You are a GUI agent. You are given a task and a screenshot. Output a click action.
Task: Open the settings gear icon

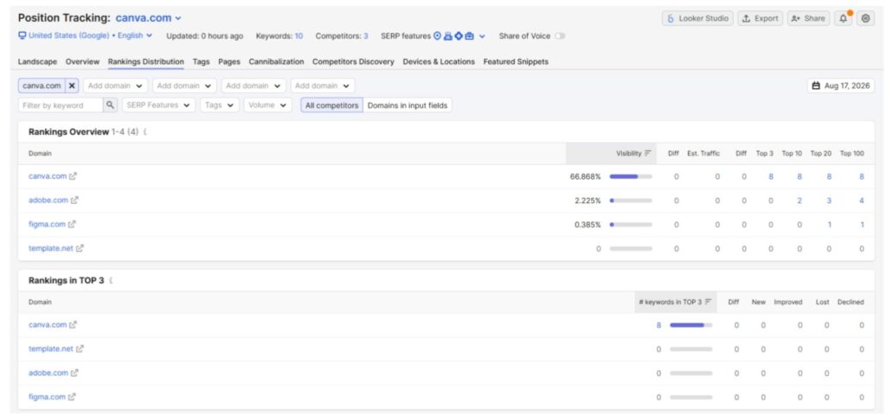point(865,19)
